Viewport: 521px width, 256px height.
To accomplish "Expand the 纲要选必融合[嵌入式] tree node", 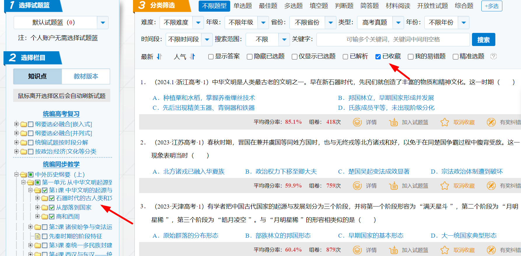I will click(x=16, y=124).
